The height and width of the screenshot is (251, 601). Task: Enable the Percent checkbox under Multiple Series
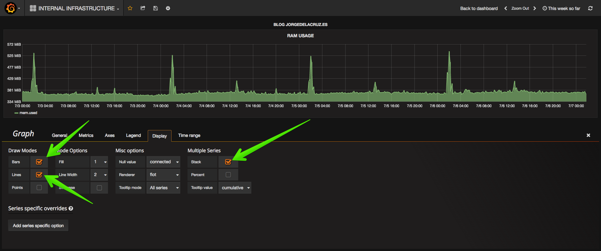click(x=228, y=175)
